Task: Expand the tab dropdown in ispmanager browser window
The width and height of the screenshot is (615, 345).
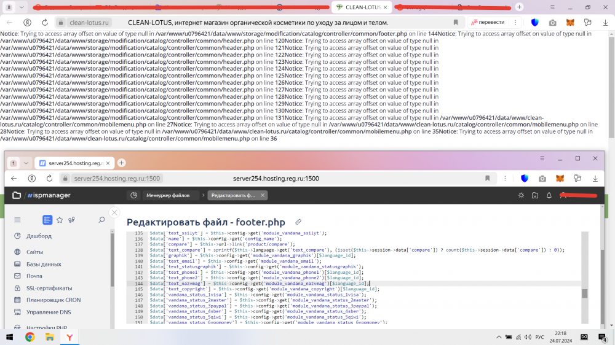Action: (x=26, y=163)
